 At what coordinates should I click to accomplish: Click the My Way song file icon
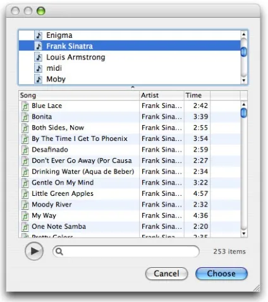[x=25, y=215]
